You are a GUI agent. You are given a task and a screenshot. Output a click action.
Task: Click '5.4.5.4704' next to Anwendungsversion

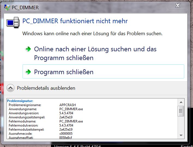[x=66, y=113]
